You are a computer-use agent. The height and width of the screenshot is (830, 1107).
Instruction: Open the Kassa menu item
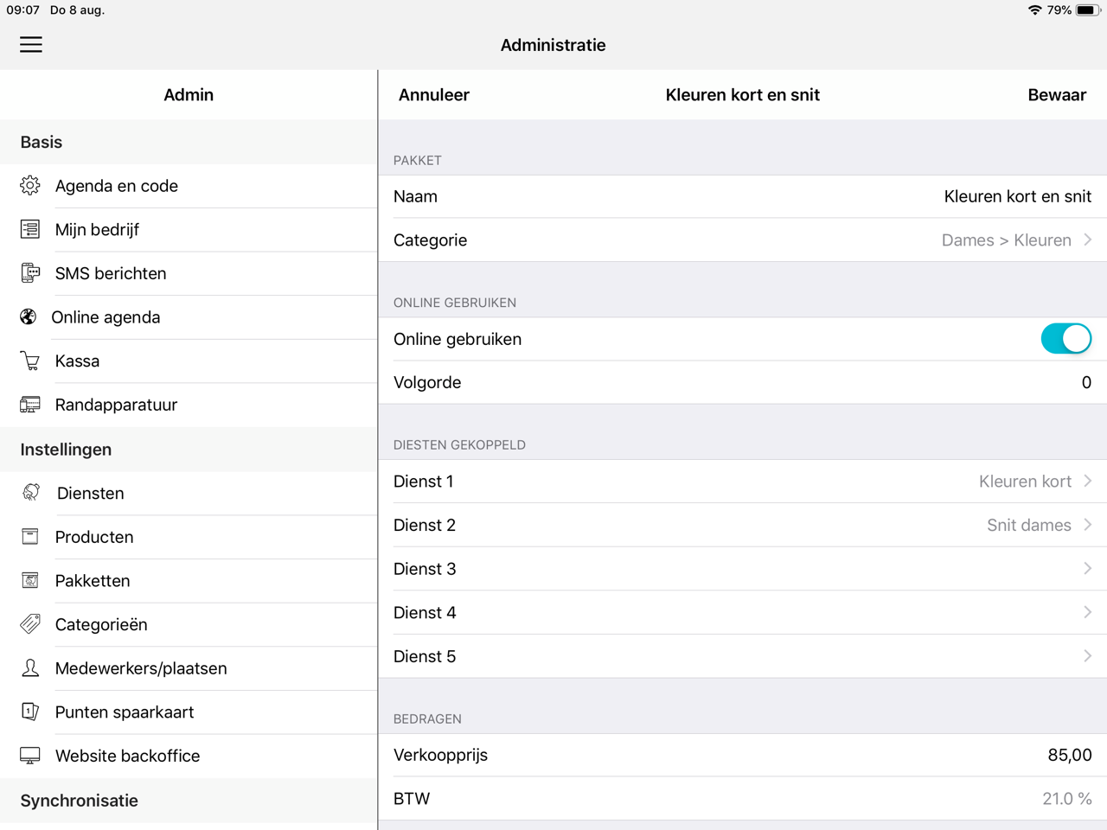[189, 361]
